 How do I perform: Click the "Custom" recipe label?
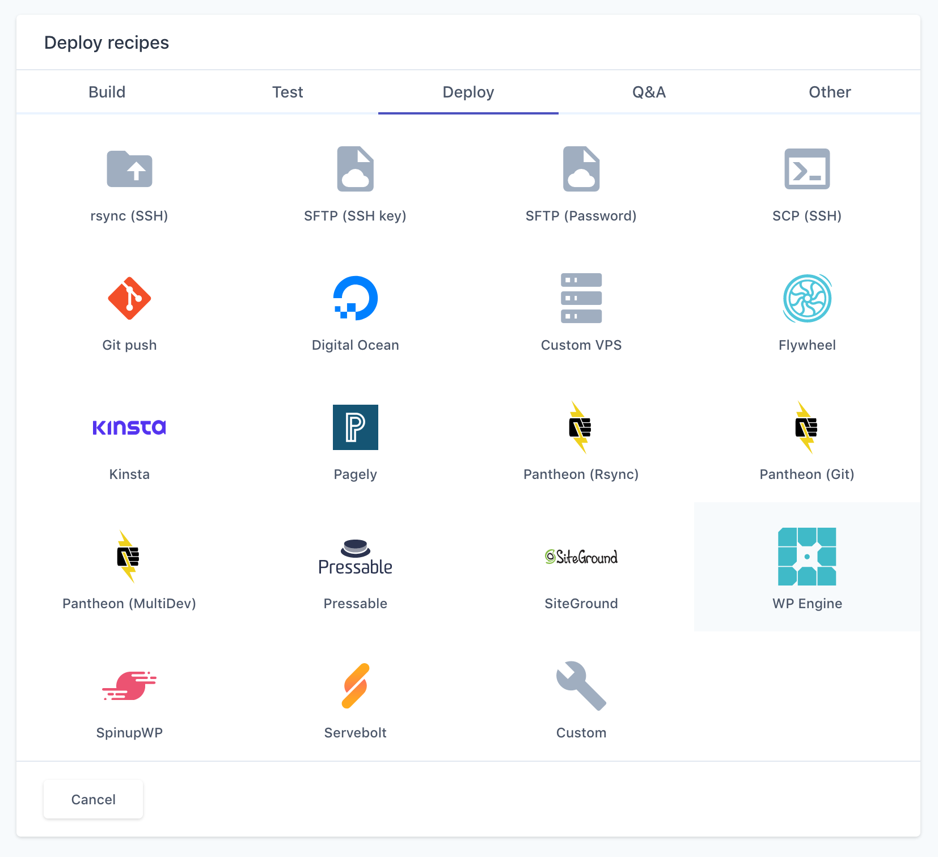581,733
